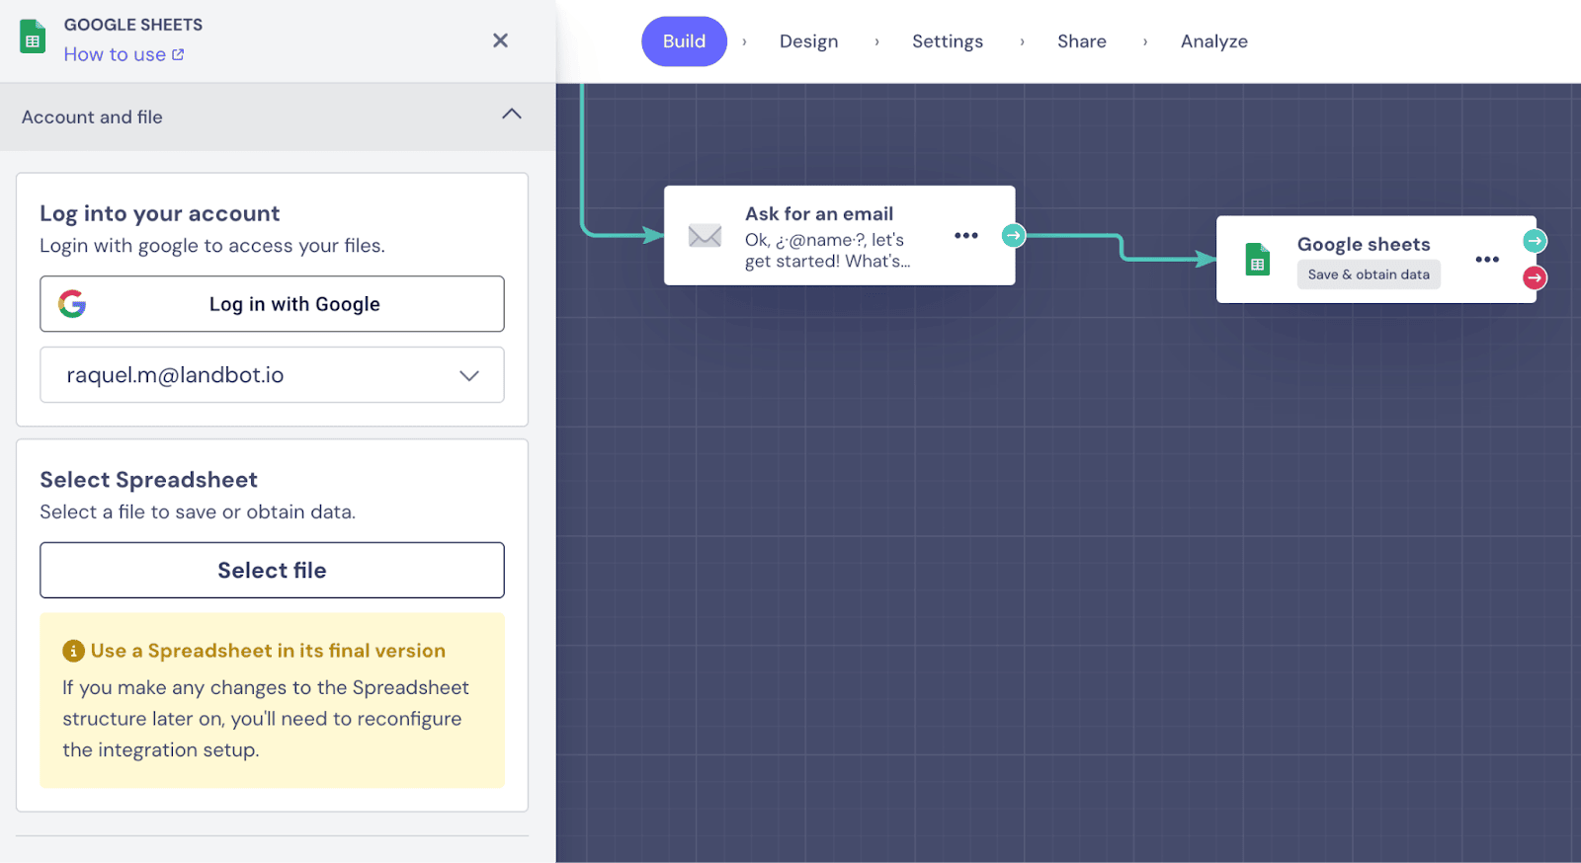This screenshot has height=863, width=1581.
Task: Click the Log into your account heading
Action: [160, 213]
